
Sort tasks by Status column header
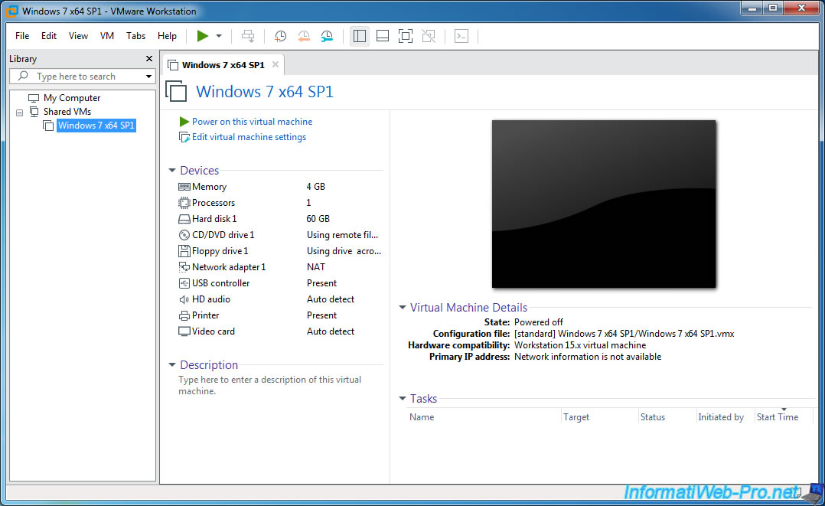pyautogui.click(x=652, y=417)
